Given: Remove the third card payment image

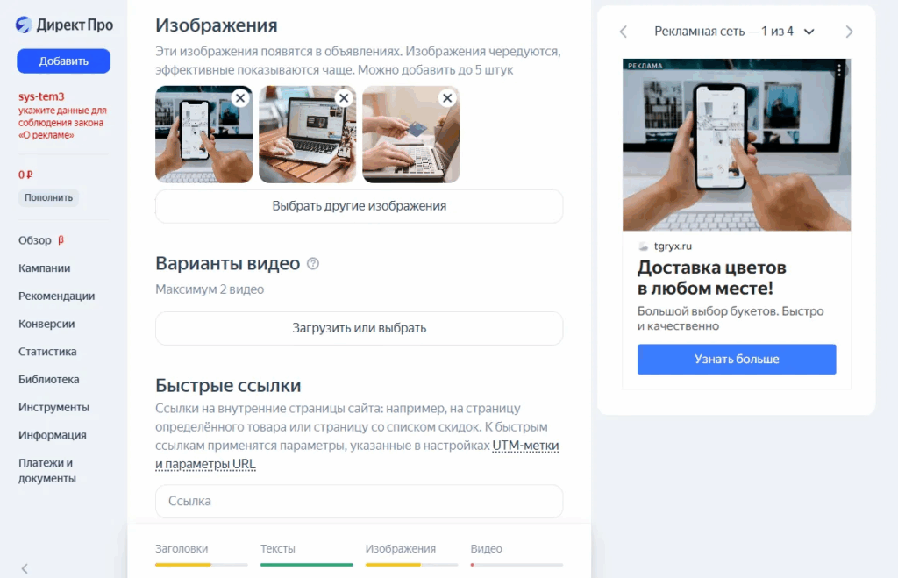Looking at the screenshot, I should [x=447, y=98].
